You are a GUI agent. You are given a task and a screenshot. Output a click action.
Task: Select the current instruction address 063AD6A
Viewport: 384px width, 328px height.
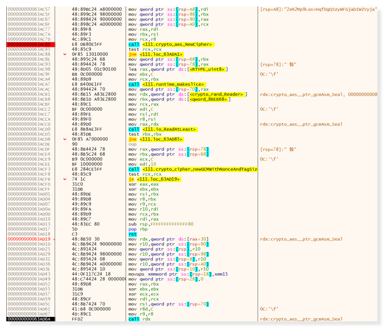click(31, 319)
